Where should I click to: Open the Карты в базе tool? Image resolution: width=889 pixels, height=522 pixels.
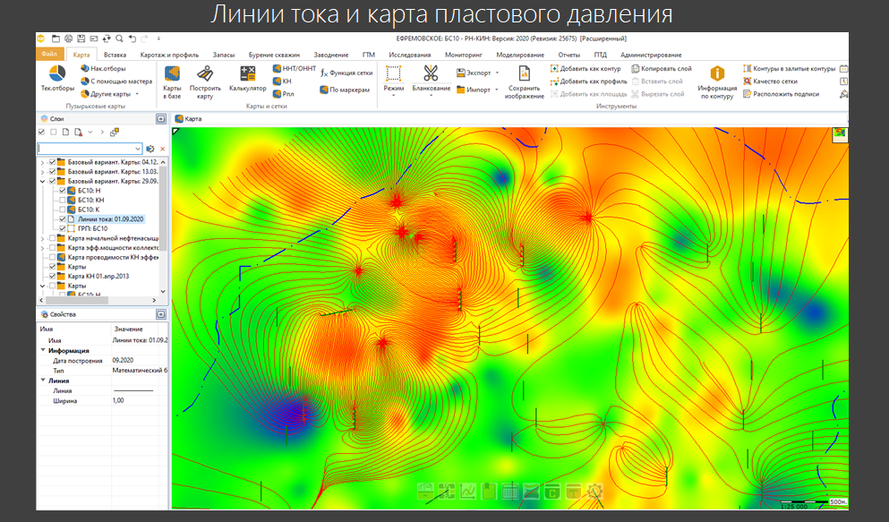pyautogui.click(x=172, y=82)
